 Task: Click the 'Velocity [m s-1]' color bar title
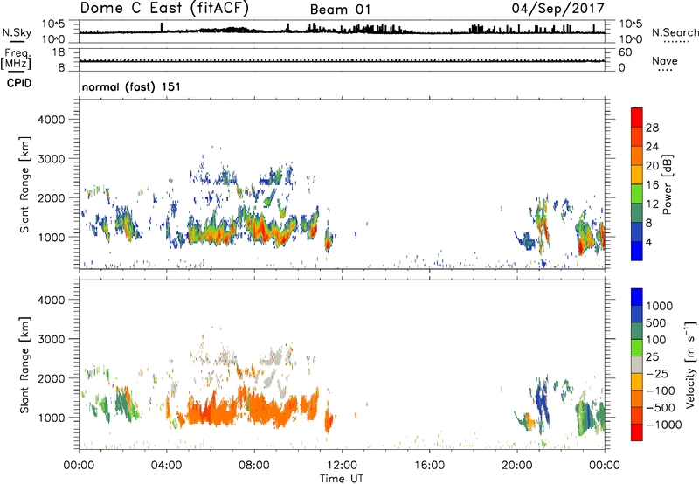(690, 364)
